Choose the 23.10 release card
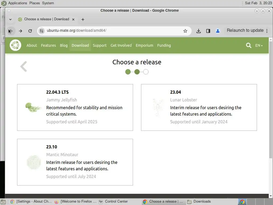The image size is (273, 205). [x=75, y=162]
